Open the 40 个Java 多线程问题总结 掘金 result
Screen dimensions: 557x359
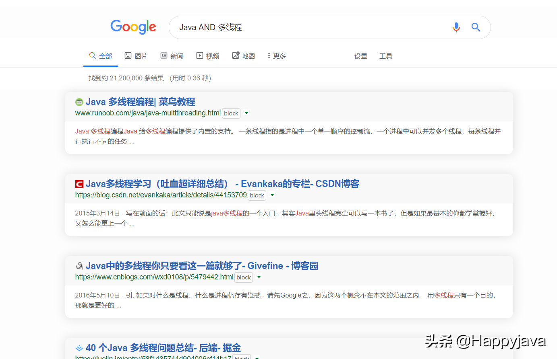click(163, 348)
